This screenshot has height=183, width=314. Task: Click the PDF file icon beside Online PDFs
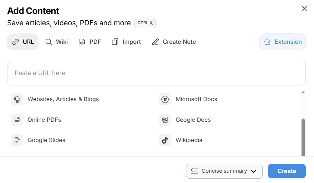coord(17,120)
